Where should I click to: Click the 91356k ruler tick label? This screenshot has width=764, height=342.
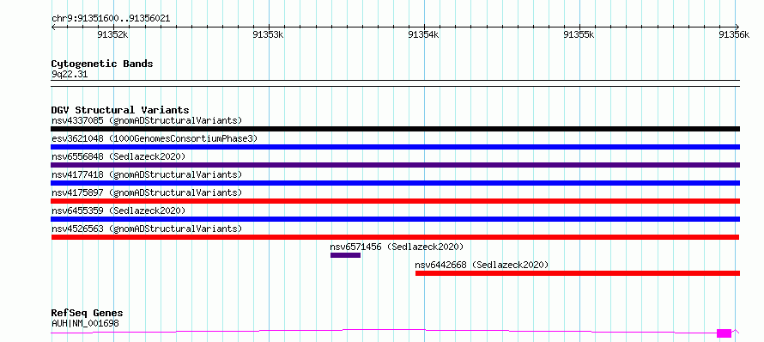coord(734,34)
